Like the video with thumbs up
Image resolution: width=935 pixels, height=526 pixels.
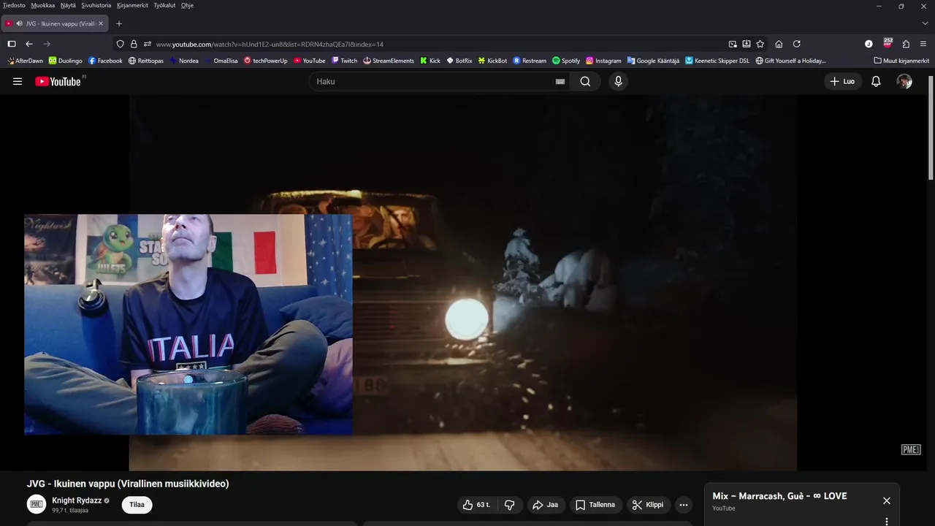pos(476,505)
